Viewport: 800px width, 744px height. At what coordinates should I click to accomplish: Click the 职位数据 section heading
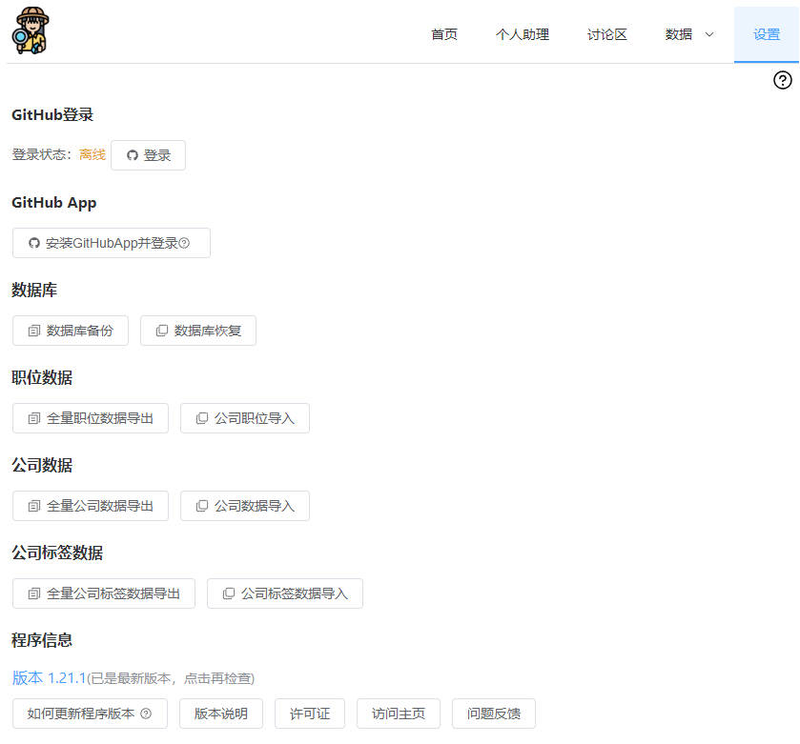point(42,377)
